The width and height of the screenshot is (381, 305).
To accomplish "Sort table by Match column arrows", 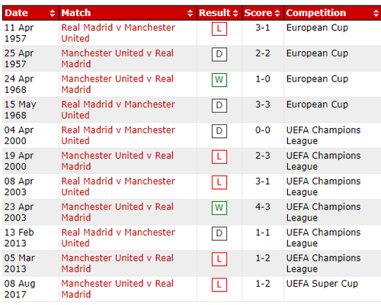I will (190, 13).
